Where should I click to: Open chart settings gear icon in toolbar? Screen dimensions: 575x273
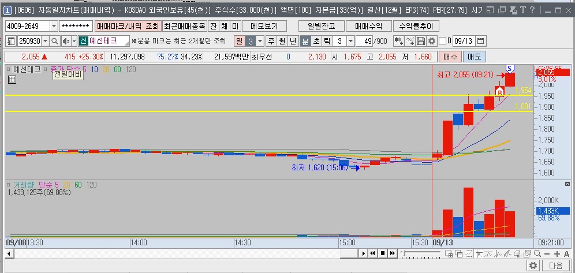pyautogui.click(x=432, y=41)
